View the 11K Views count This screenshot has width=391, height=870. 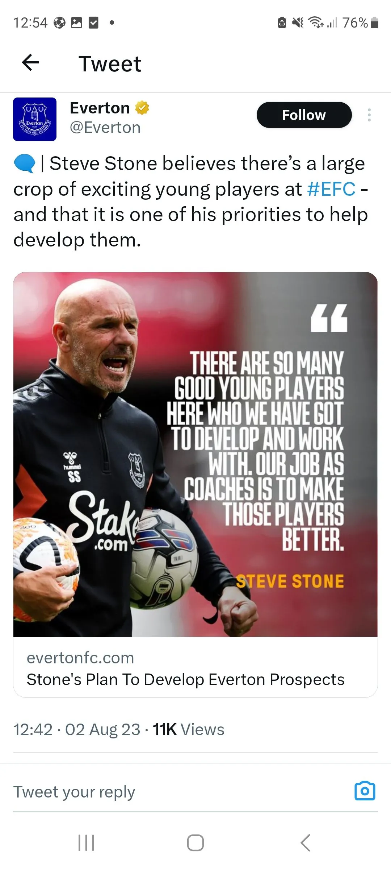tap(188, 729)
